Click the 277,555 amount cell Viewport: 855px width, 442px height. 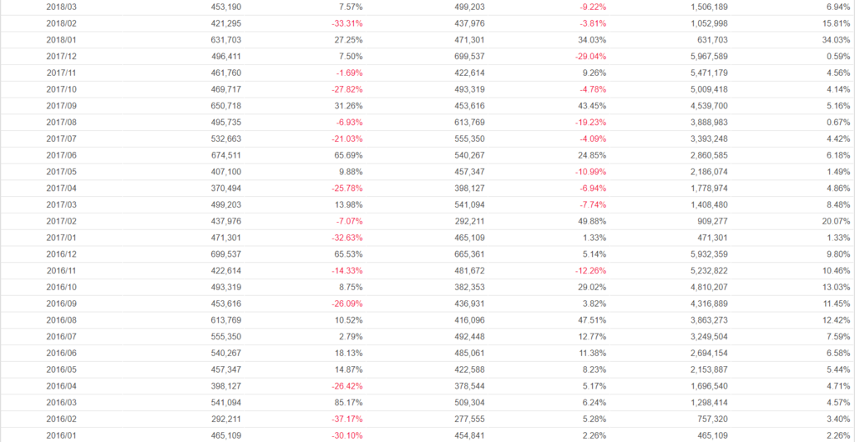[x=468, y=419]
